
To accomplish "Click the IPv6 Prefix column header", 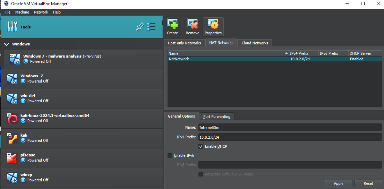I will 334,53.
